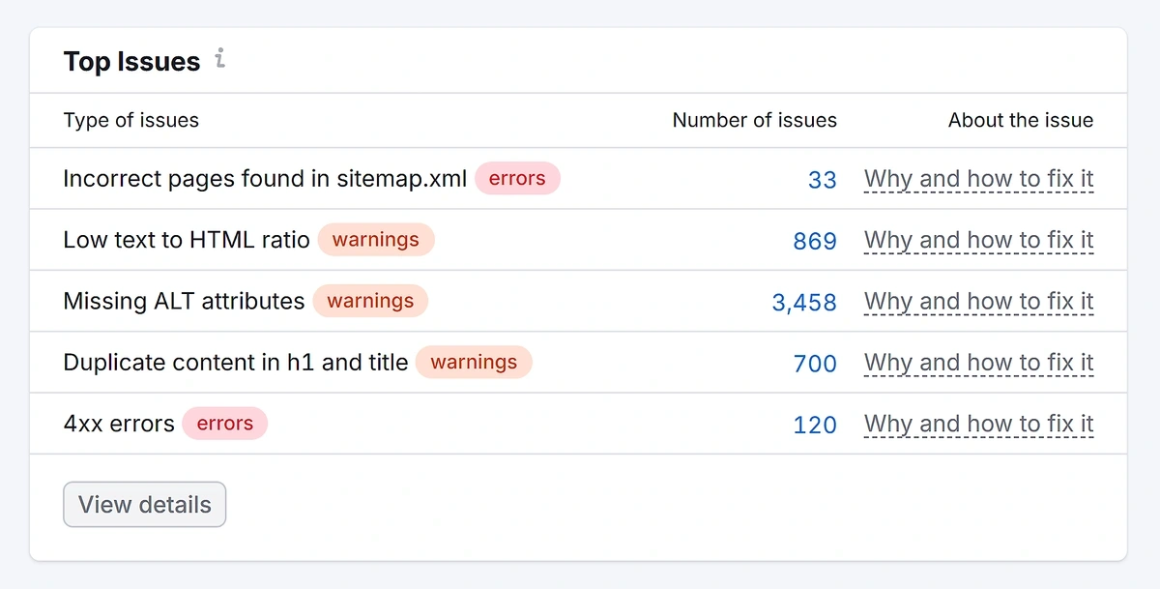Click the 'Number of issues' column header

pos(754,121)
